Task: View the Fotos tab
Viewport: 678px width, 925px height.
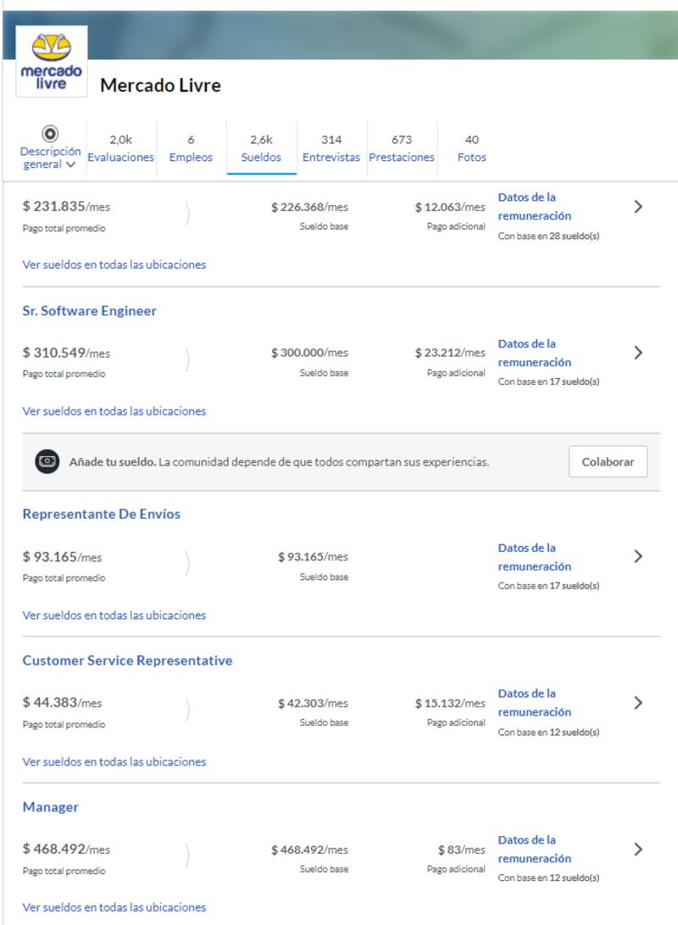Action: coord(472,148)
